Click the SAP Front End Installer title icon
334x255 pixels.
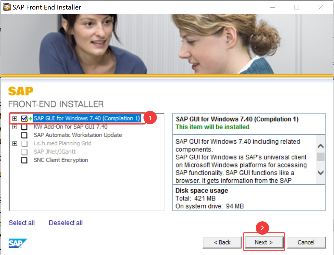(x=7, y=7)
